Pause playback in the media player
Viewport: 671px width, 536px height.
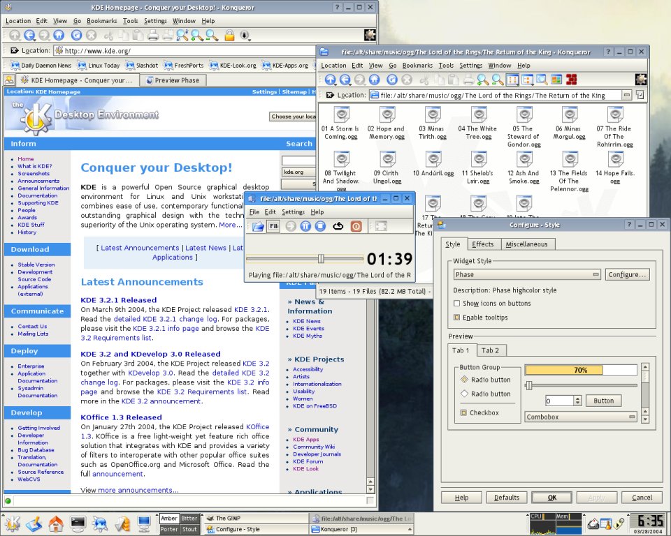[x=305, y=226]
